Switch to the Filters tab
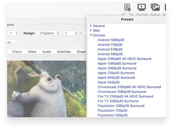The width and height of the screenshot is (173, 130). 17,52
